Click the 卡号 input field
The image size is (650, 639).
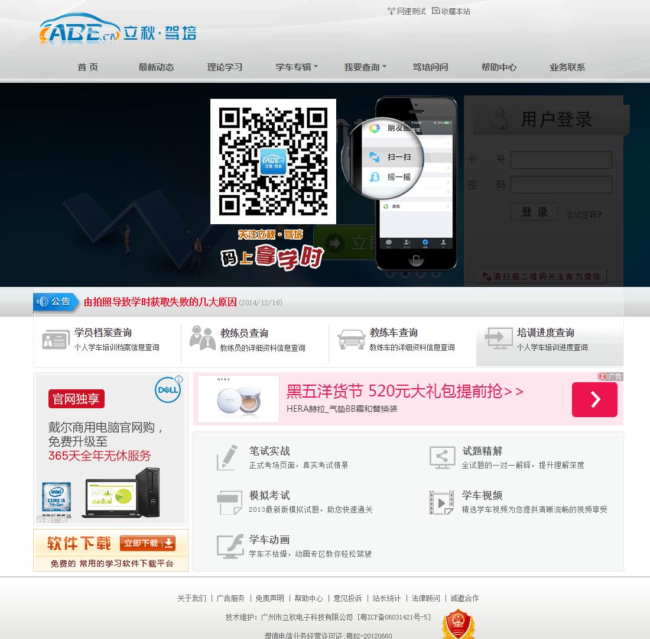pyautogui.click(x=561, y=160)
